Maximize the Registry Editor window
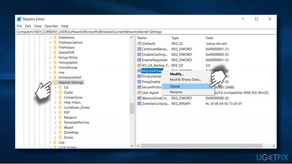This screenshot has height=164, width=292. tap(256, 19)
